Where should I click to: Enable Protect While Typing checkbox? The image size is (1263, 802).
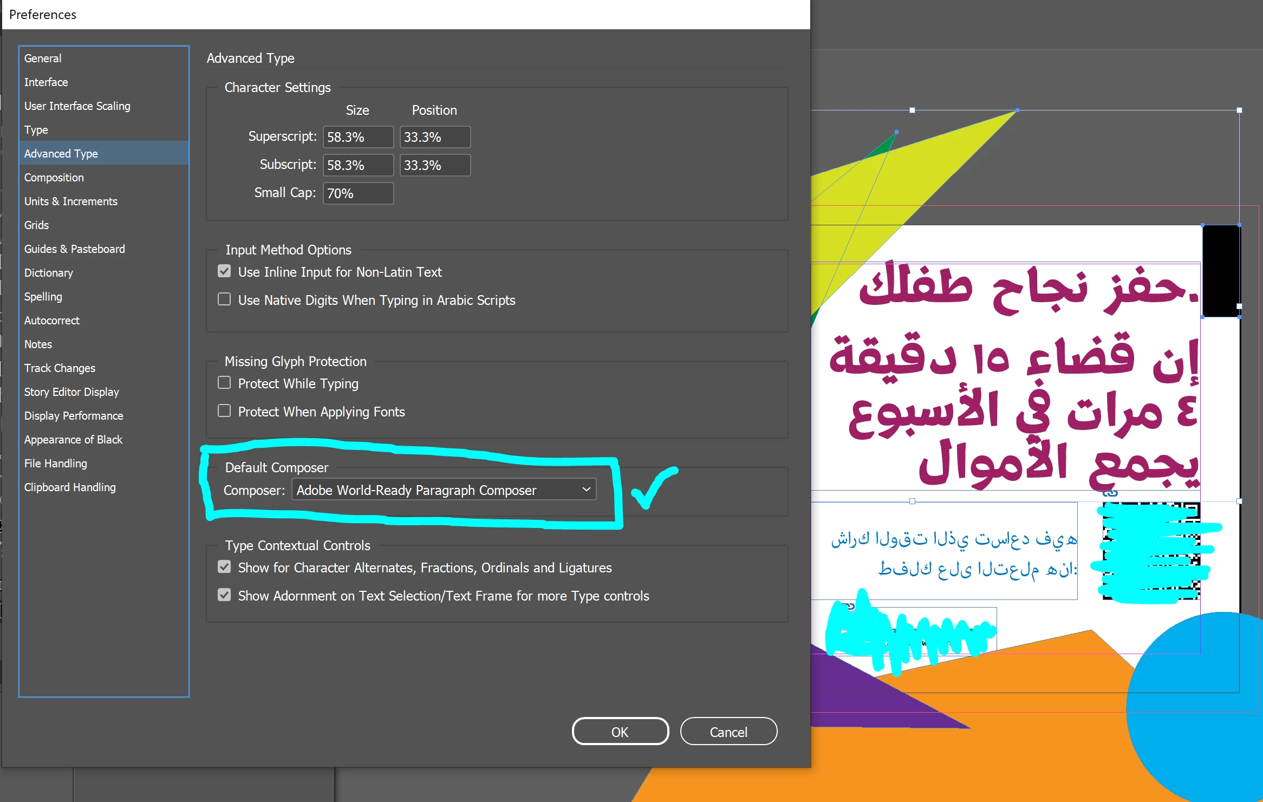224,383
